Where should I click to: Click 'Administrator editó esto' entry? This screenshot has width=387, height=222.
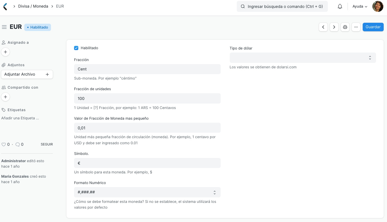tap(23, 164)
